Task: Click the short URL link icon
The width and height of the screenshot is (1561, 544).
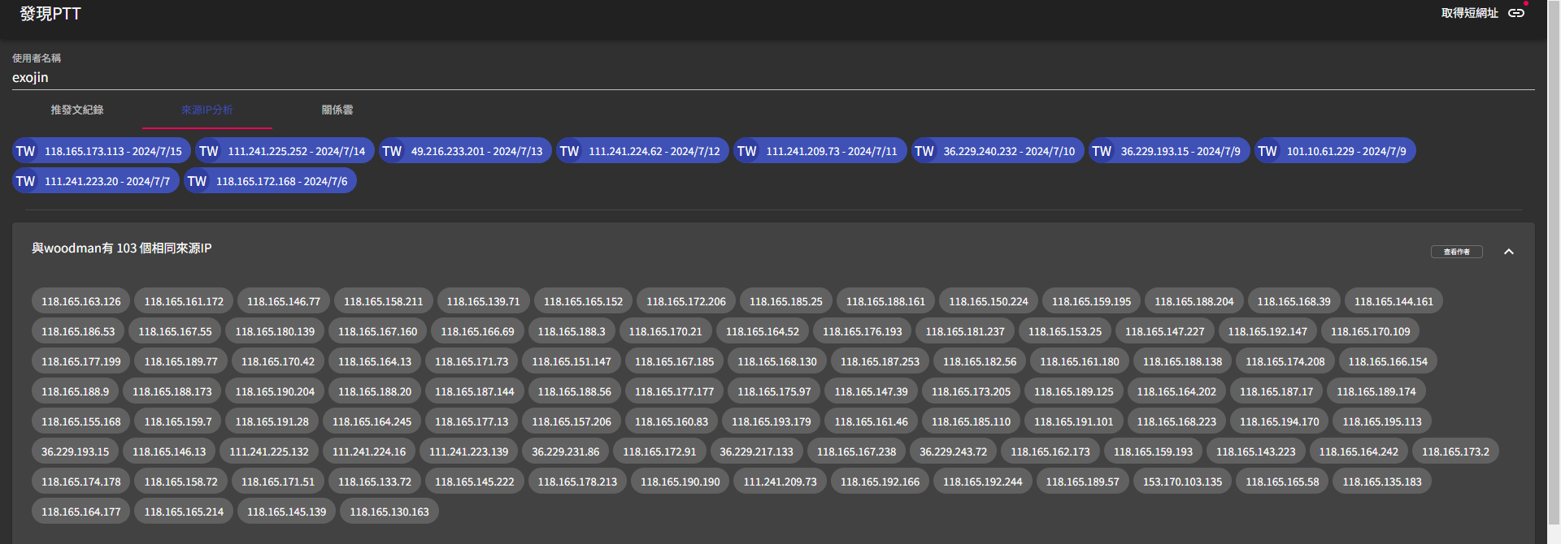Action: pyautogui.click(x=1516, y=13)
